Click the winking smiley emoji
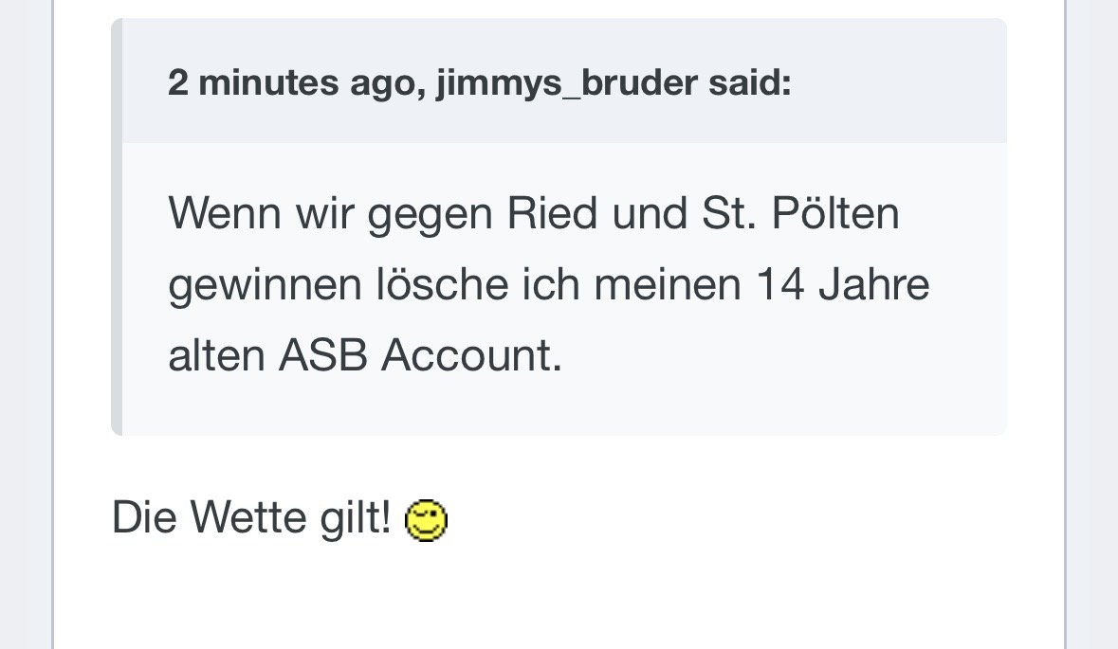This screenshot has height=649, width=1118. pyautogui.click(x=426, y=521)
